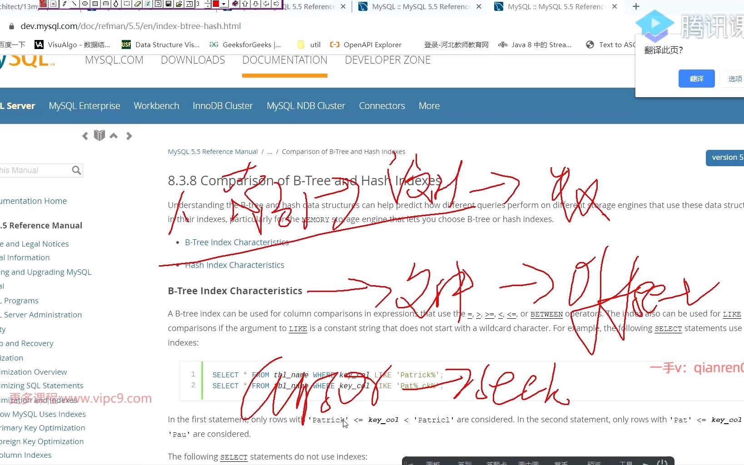Follow the BETWEEN operator link
Viewport: 744px width, 465px height.
click(546, 314)
